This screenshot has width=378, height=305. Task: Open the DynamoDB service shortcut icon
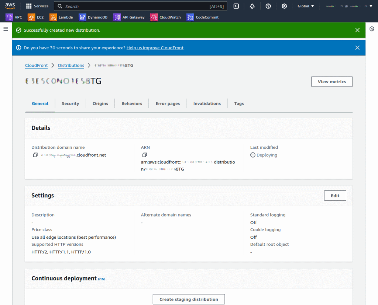coord(82,17)
